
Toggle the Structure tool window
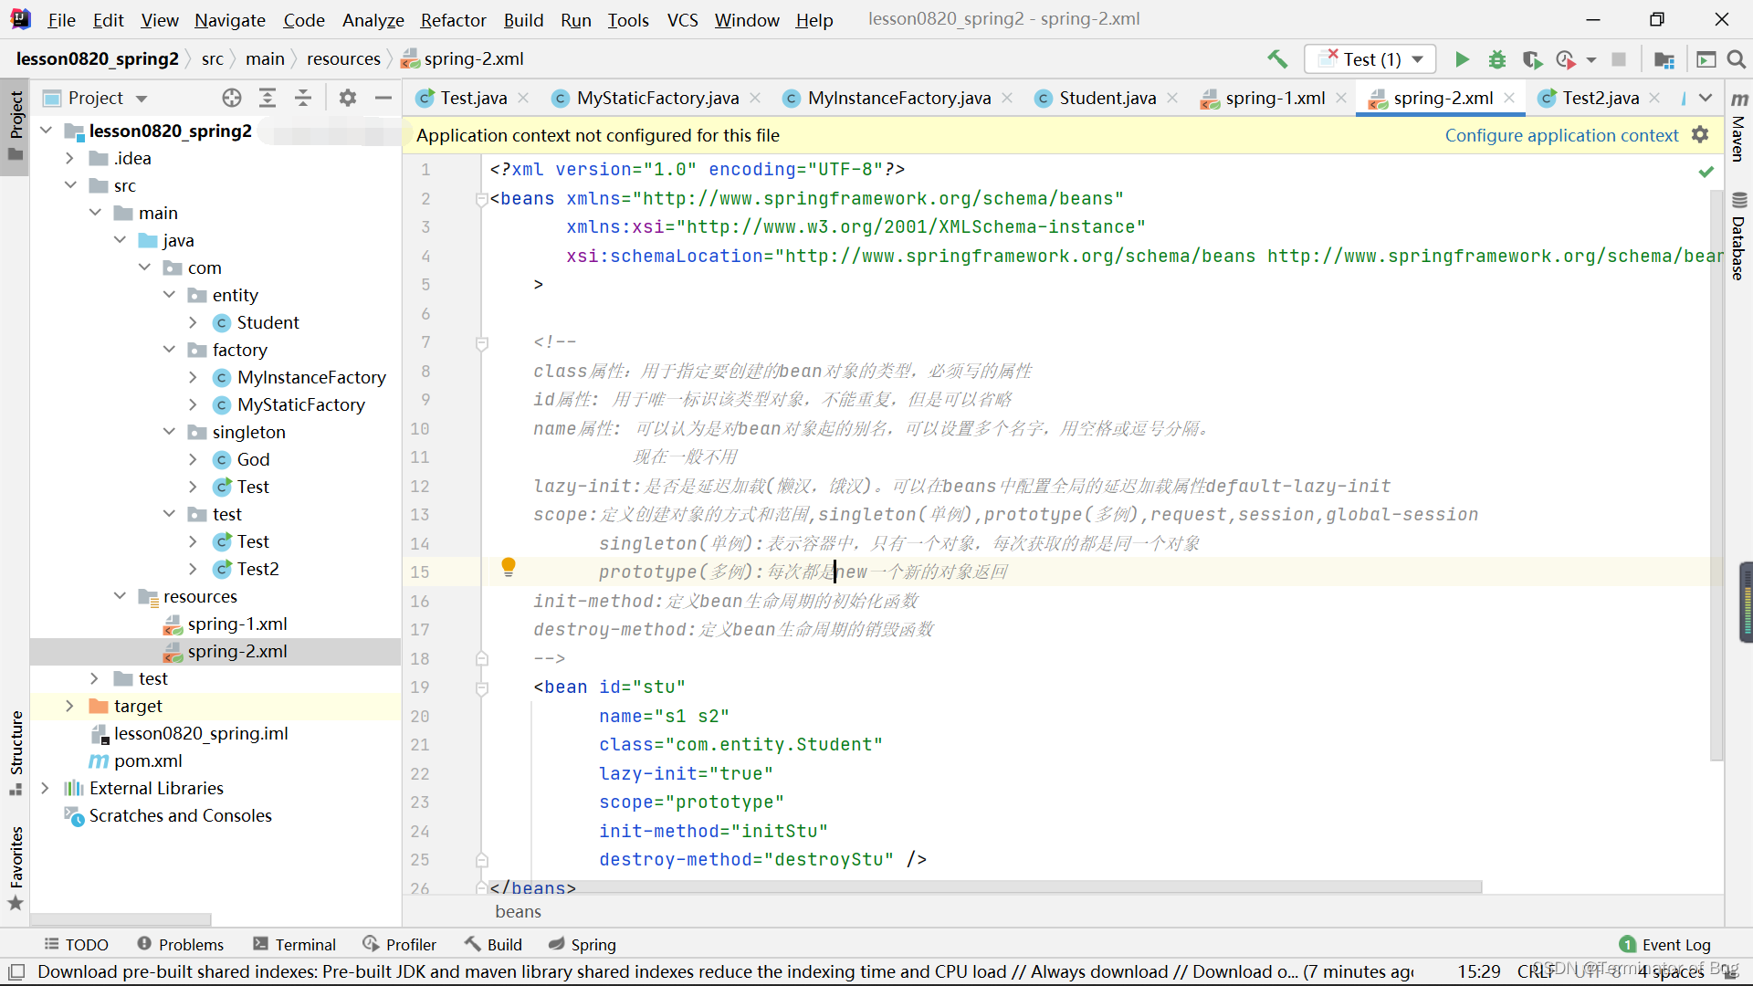pyautogui.click(x=16, y=750)
